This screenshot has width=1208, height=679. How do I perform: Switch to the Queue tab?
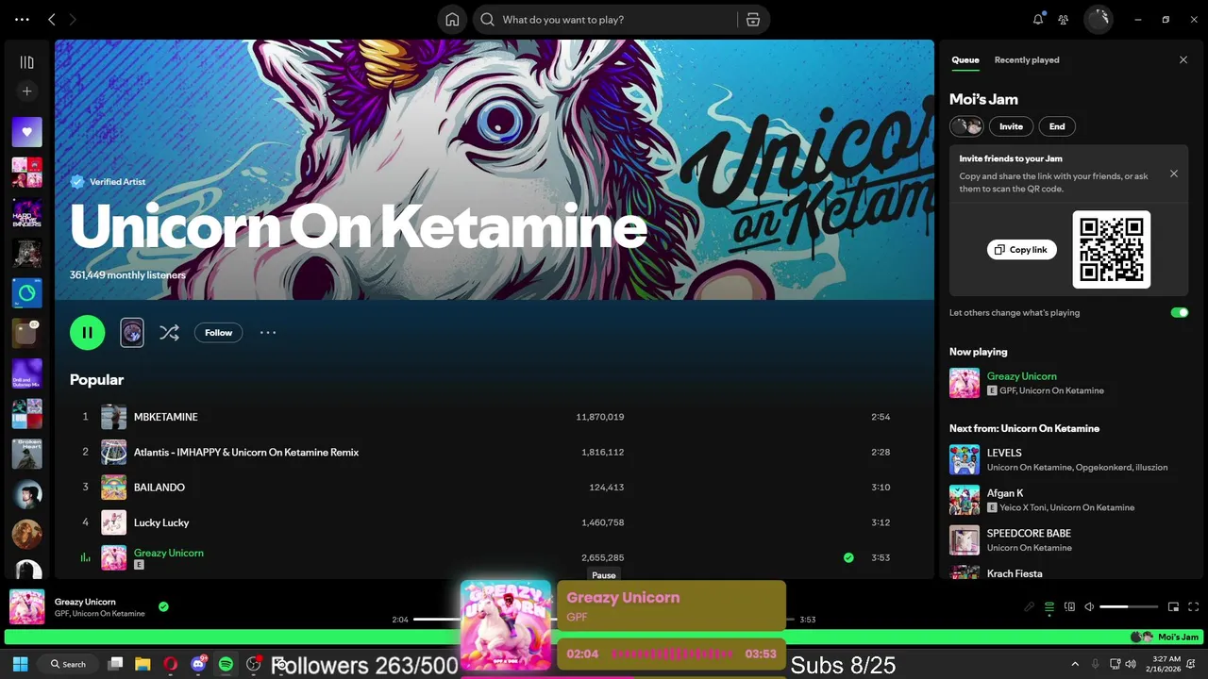click(x=965, y=59)
